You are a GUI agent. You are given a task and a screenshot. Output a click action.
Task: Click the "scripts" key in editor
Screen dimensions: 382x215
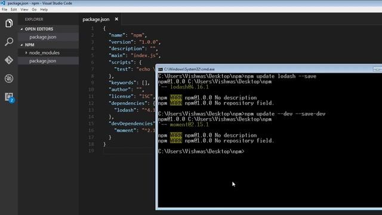tap(121, 62)
